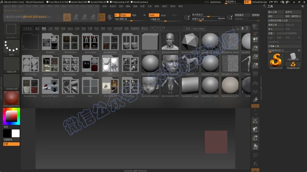Click the tool palette restore icon

pos(302,6)
